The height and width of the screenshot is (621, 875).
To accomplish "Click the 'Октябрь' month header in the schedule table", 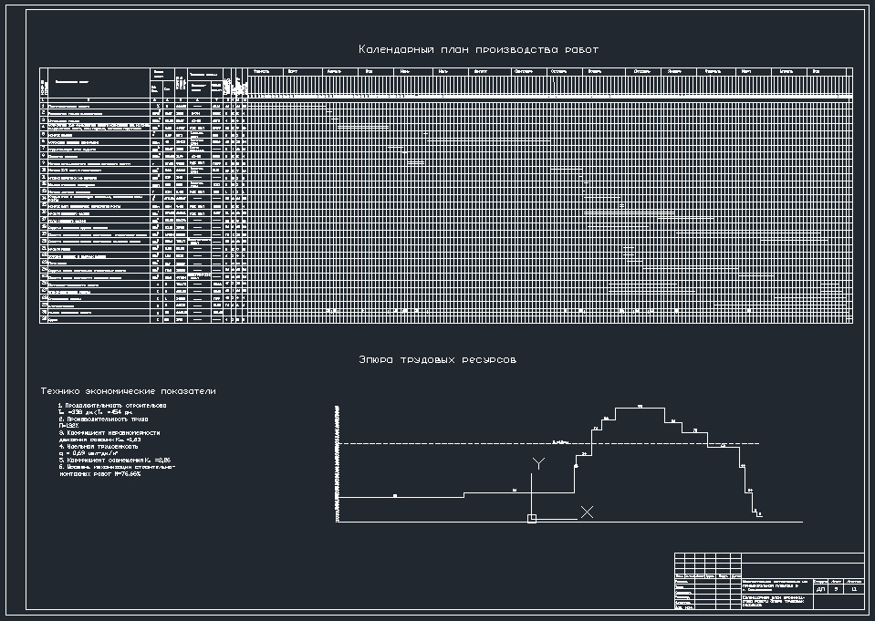I will [x=557, y=70].
